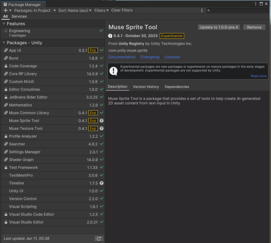The image size is (271, 243).
Task: Click update arrow icon on Muse Texture Tool
Action: [x=102, y=129]
